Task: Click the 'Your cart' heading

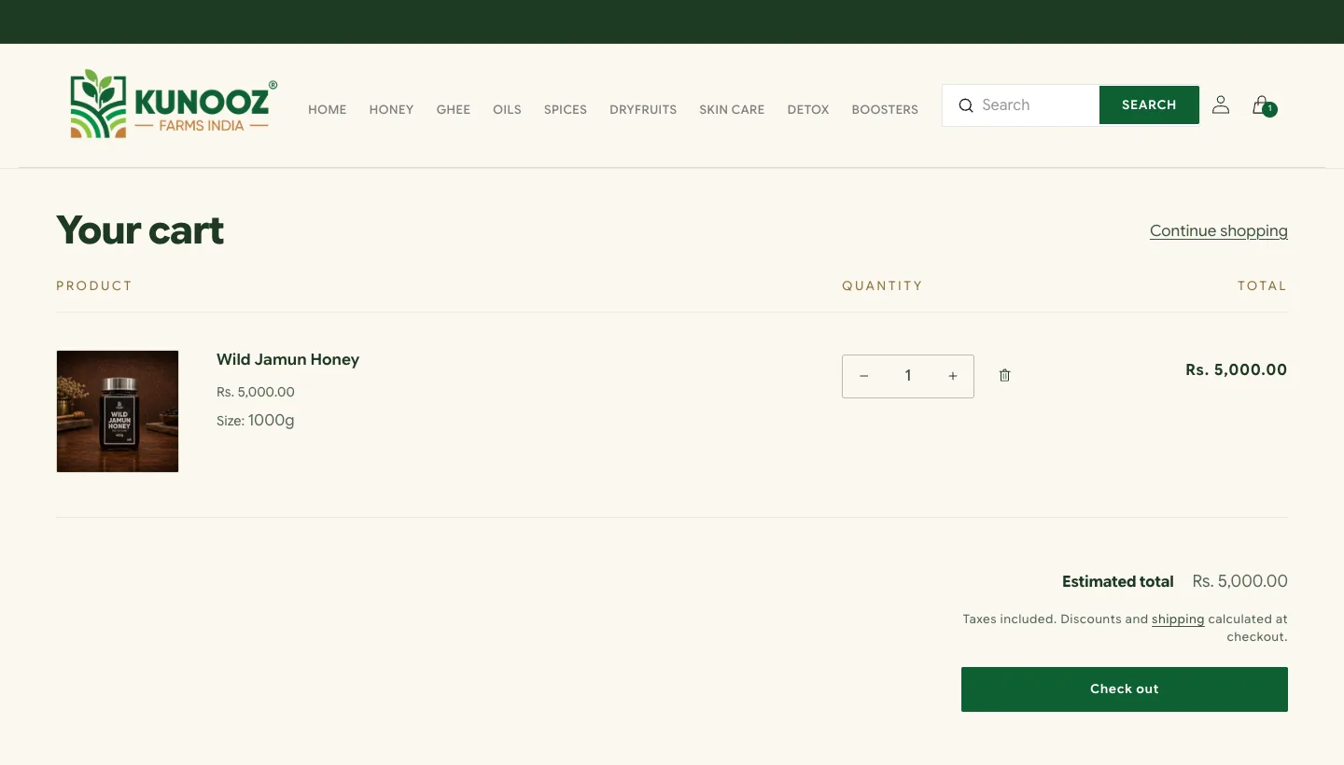Action: (140, 230)
